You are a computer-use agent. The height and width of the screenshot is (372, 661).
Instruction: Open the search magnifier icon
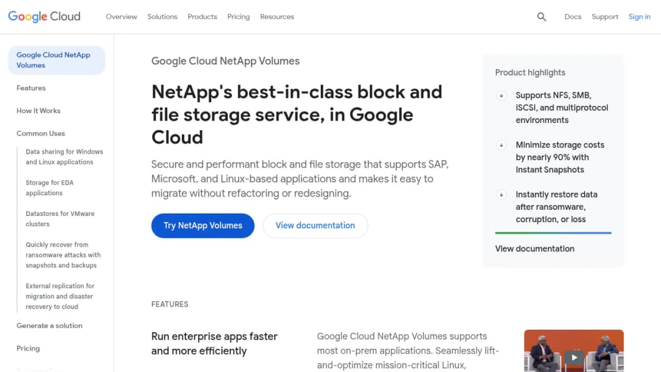541,17
